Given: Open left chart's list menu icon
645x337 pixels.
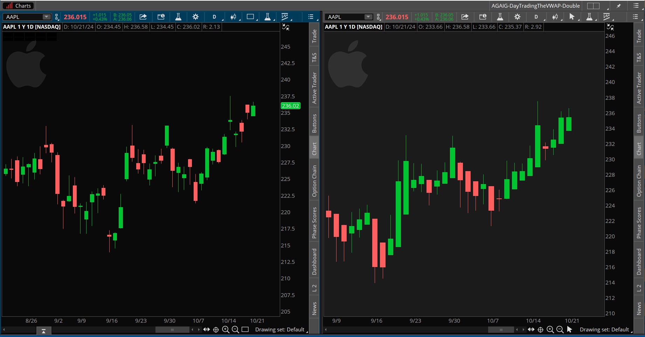Looking at the screenshot, I should 311,17.
